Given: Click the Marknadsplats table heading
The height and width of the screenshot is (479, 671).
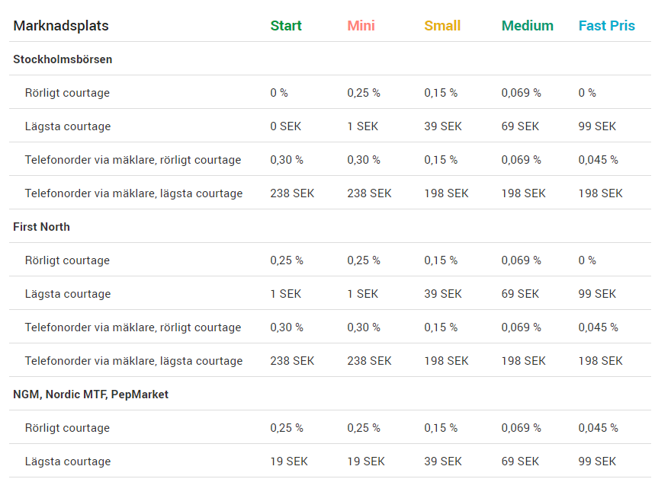Looking at the screenshot, I should (61, 26).
